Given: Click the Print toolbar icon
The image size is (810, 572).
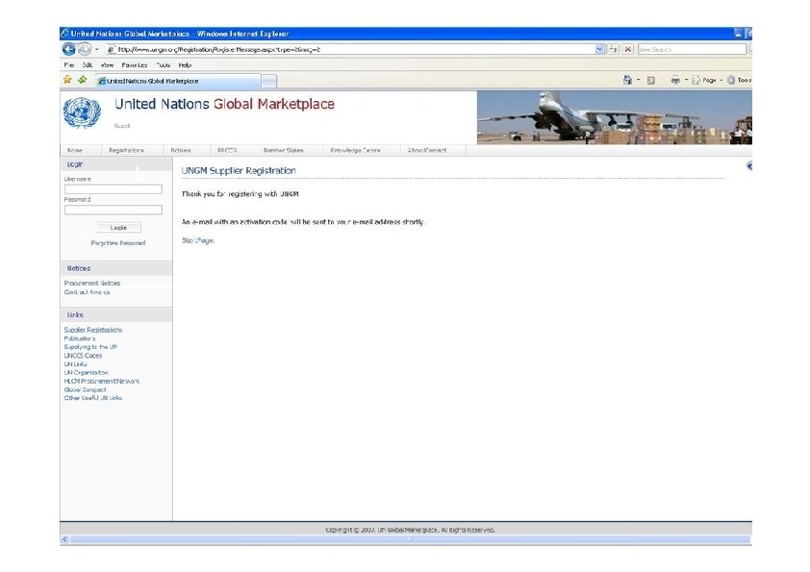Looking at the screenshot, I should (675, 80).
